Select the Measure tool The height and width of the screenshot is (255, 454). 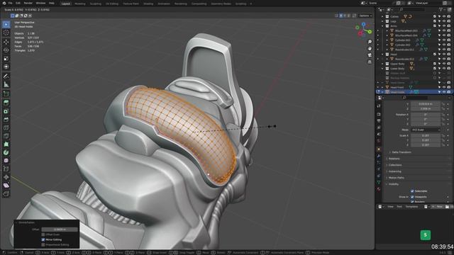(6, 84)
